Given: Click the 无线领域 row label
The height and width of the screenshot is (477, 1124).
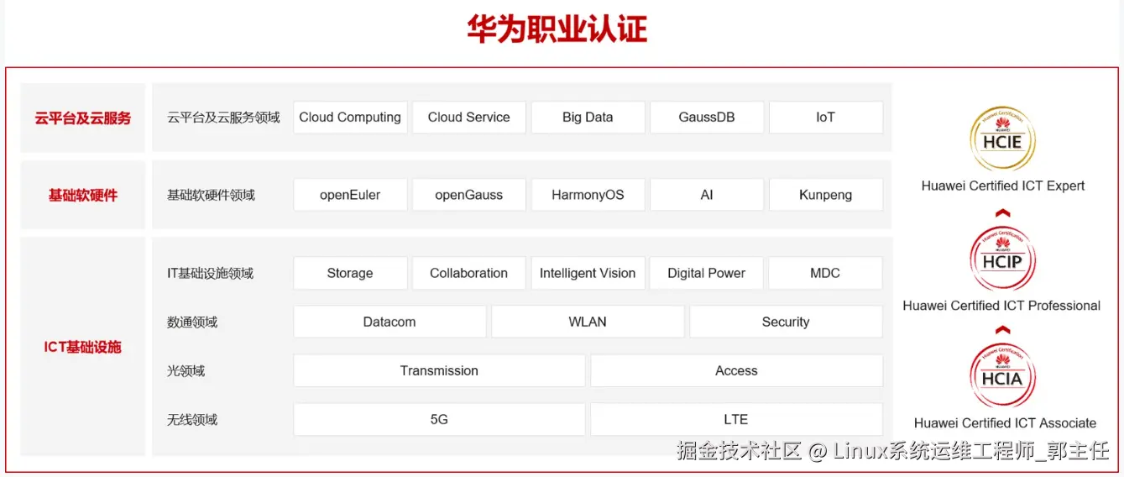Looking at the screenshot, I should coord(192,419).
